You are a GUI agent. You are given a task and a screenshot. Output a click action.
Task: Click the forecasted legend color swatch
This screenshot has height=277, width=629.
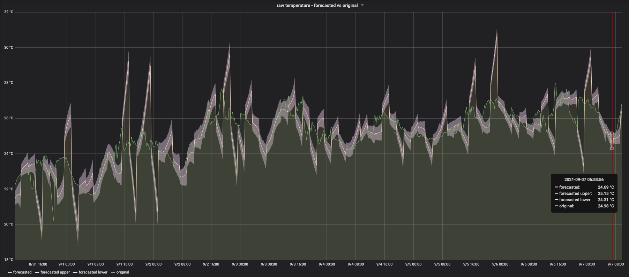click(10, 272)
